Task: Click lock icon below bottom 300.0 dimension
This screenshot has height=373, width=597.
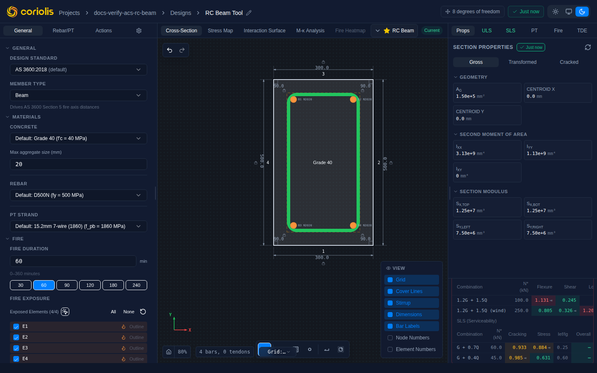Action: point(323,263)
